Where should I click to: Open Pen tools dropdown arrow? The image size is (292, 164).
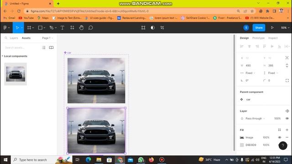(56, 28)
